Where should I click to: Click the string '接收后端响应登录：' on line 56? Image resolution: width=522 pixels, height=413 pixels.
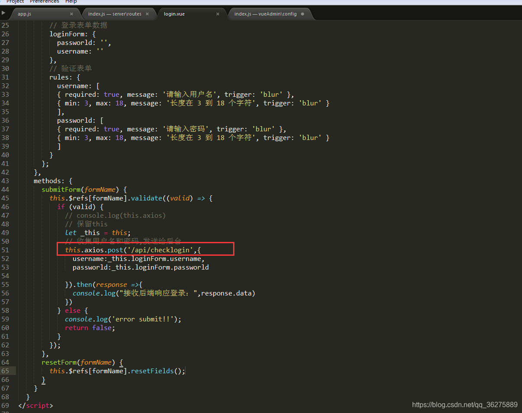158,293
